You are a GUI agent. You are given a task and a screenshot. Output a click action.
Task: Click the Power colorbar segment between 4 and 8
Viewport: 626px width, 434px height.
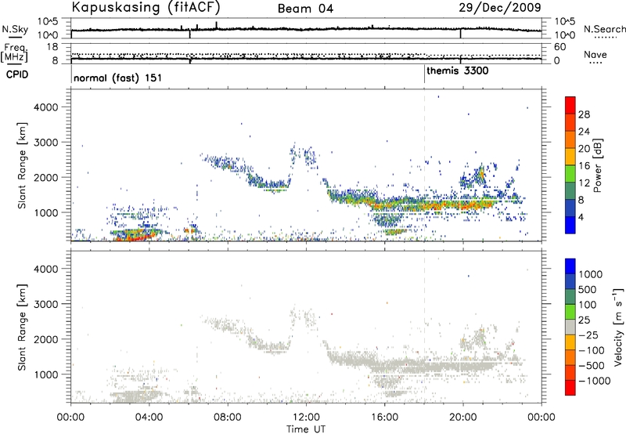570,208
